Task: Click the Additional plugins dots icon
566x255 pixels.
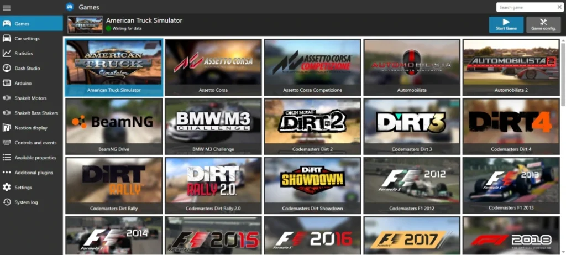Action: [x=7, y=172]
